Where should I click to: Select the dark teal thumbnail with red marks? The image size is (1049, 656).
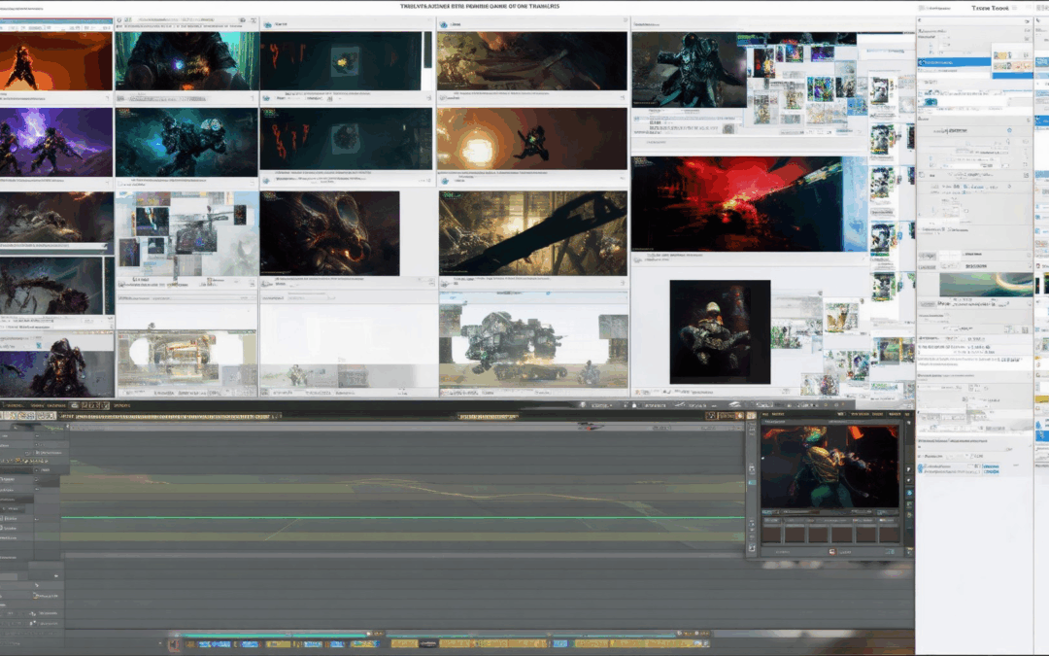tap(346, 139)
